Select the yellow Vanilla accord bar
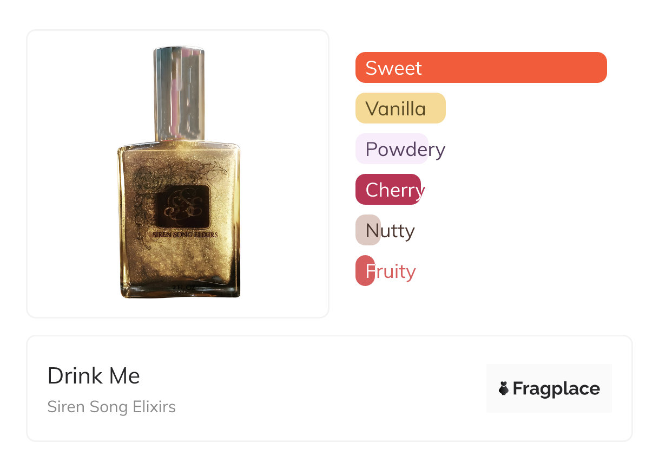Image resolution: width=659 pixels, height=468 pixels. pos(400,108)
